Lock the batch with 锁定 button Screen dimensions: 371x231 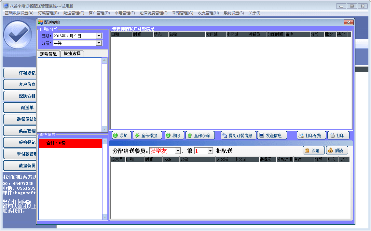[313, 151]
